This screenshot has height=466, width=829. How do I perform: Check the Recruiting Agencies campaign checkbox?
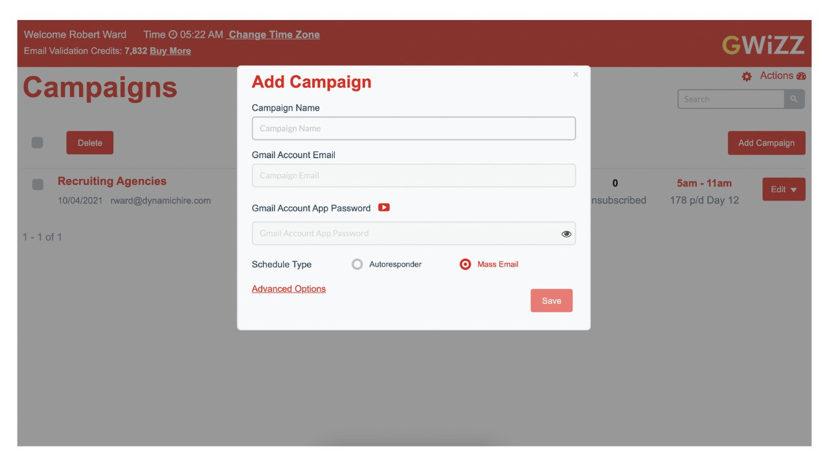[38, 184]
